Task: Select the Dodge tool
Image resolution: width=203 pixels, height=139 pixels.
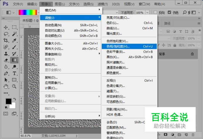Action: pos(14,67)
